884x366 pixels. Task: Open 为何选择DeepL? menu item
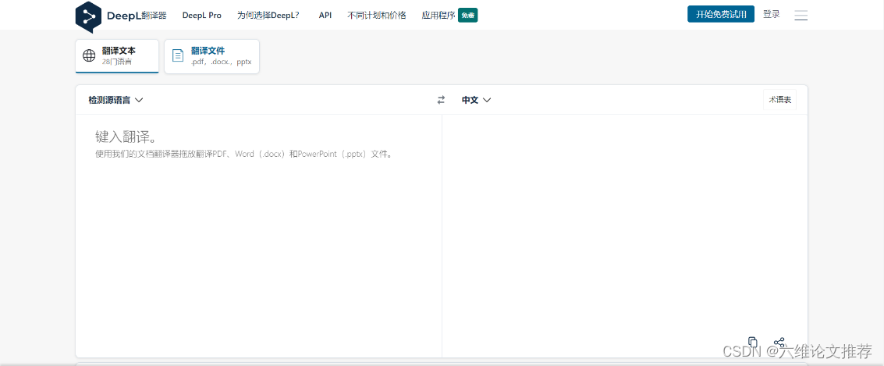pos(268,16)
